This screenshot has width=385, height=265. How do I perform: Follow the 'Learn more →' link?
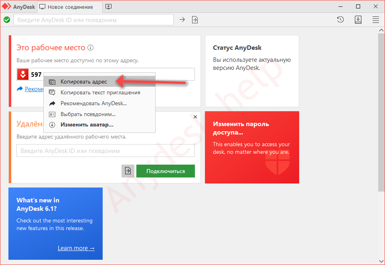pyautogui.click(x=76, y=248)
